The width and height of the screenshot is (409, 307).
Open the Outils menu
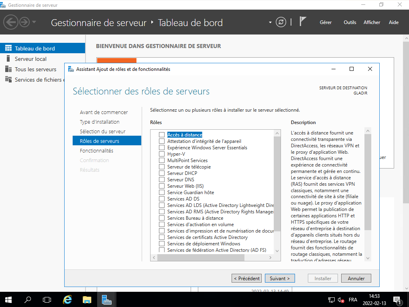coord(350,22)
